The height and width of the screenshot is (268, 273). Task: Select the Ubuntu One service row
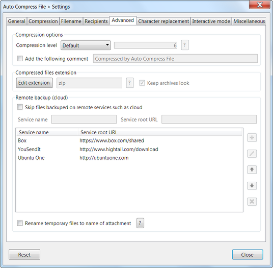point(129,158)
